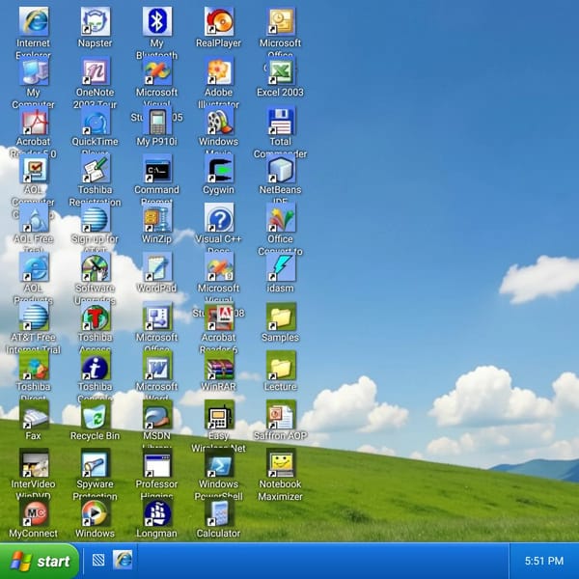579x579 pixels.
Task: Launch RealPlayer from the desktop
Action: coord(219,21)
